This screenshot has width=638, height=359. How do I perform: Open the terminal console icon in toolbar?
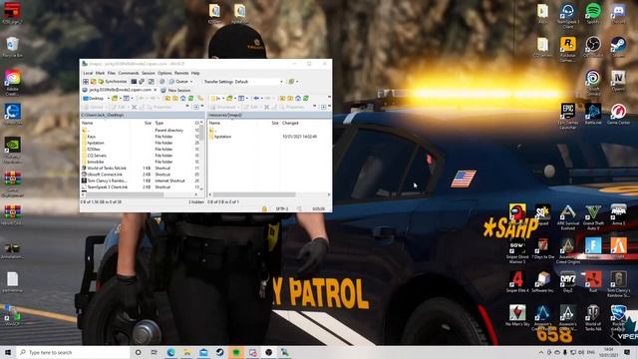pyautogui.click(x=134, y=82)
